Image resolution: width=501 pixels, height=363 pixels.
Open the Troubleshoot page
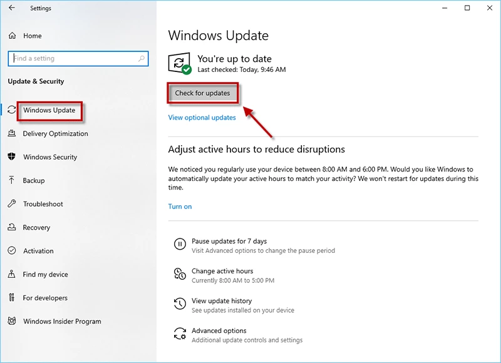pyautogui.click(x=43, y=204)
